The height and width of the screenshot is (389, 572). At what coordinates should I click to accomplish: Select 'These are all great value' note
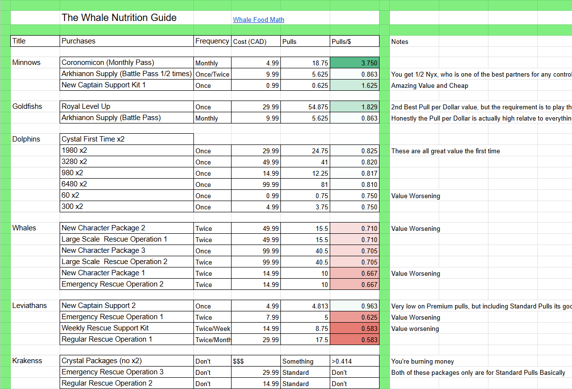[445, 151]
